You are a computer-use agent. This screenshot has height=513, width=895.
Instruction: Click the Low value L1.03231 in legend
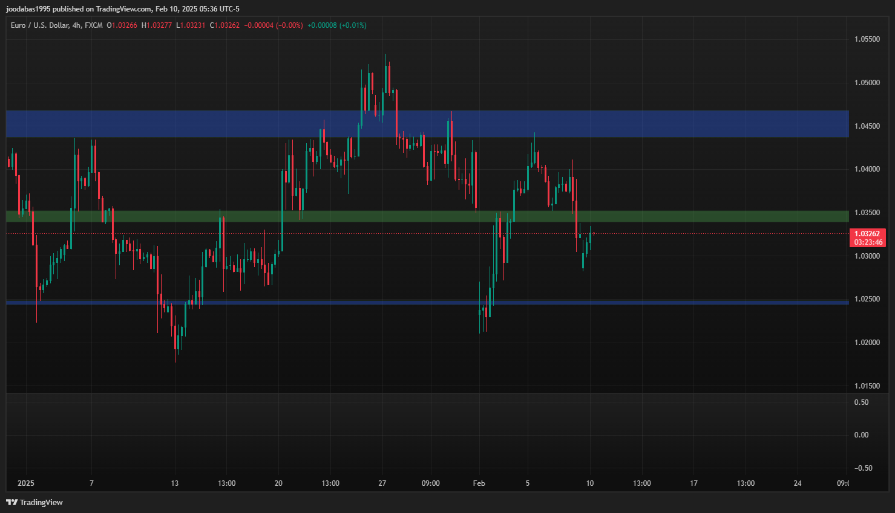point(191,25)
